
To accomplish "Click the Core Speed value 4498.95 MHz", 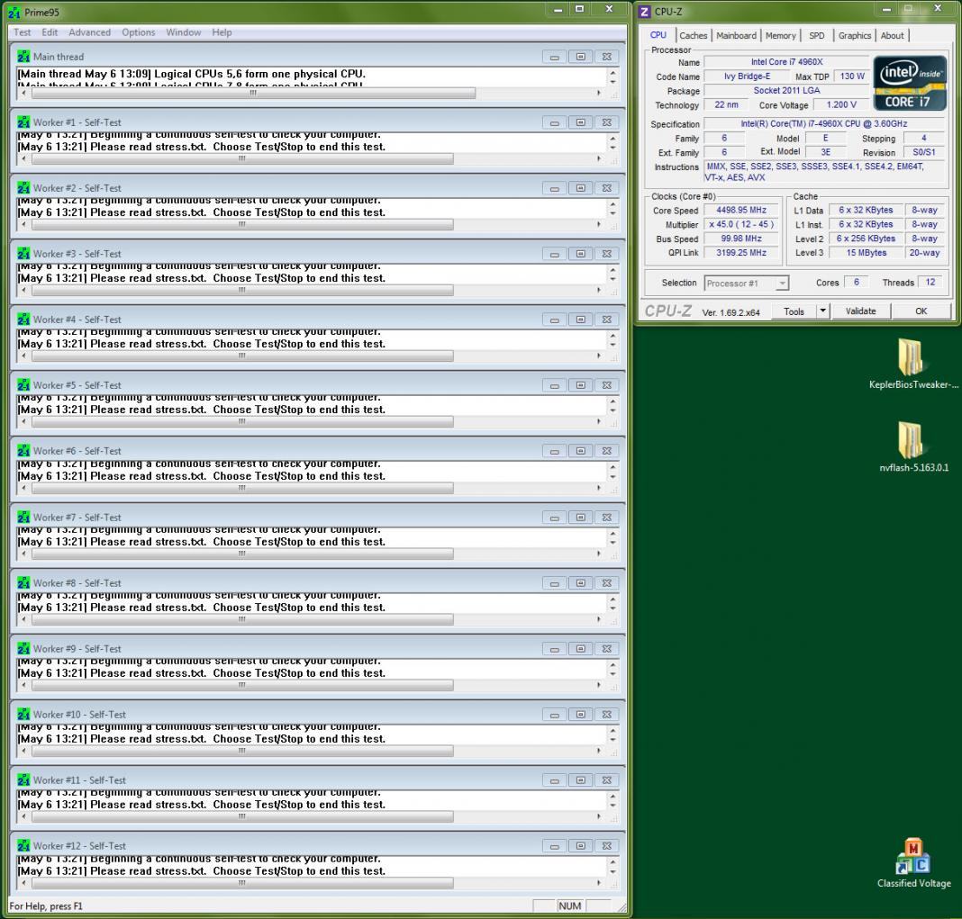I will coord(741,210).
